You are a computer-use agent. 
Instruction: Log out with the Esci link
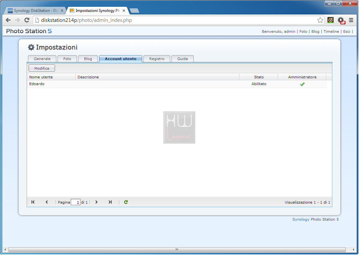347,31
